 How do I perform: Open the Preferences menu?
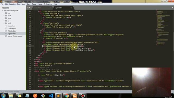pyautogui.click(x=48, y=4)
